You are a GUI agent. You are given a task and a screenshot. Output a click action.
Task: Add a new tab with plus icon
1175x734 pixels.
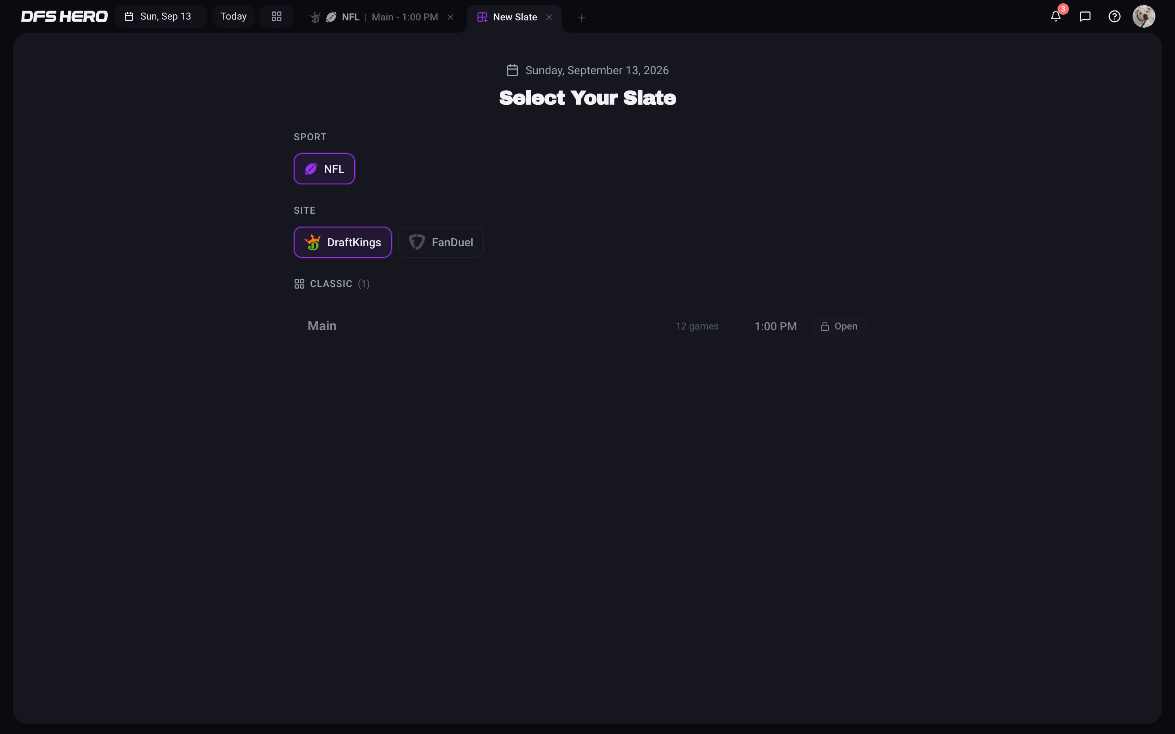(x=581, y=18)
